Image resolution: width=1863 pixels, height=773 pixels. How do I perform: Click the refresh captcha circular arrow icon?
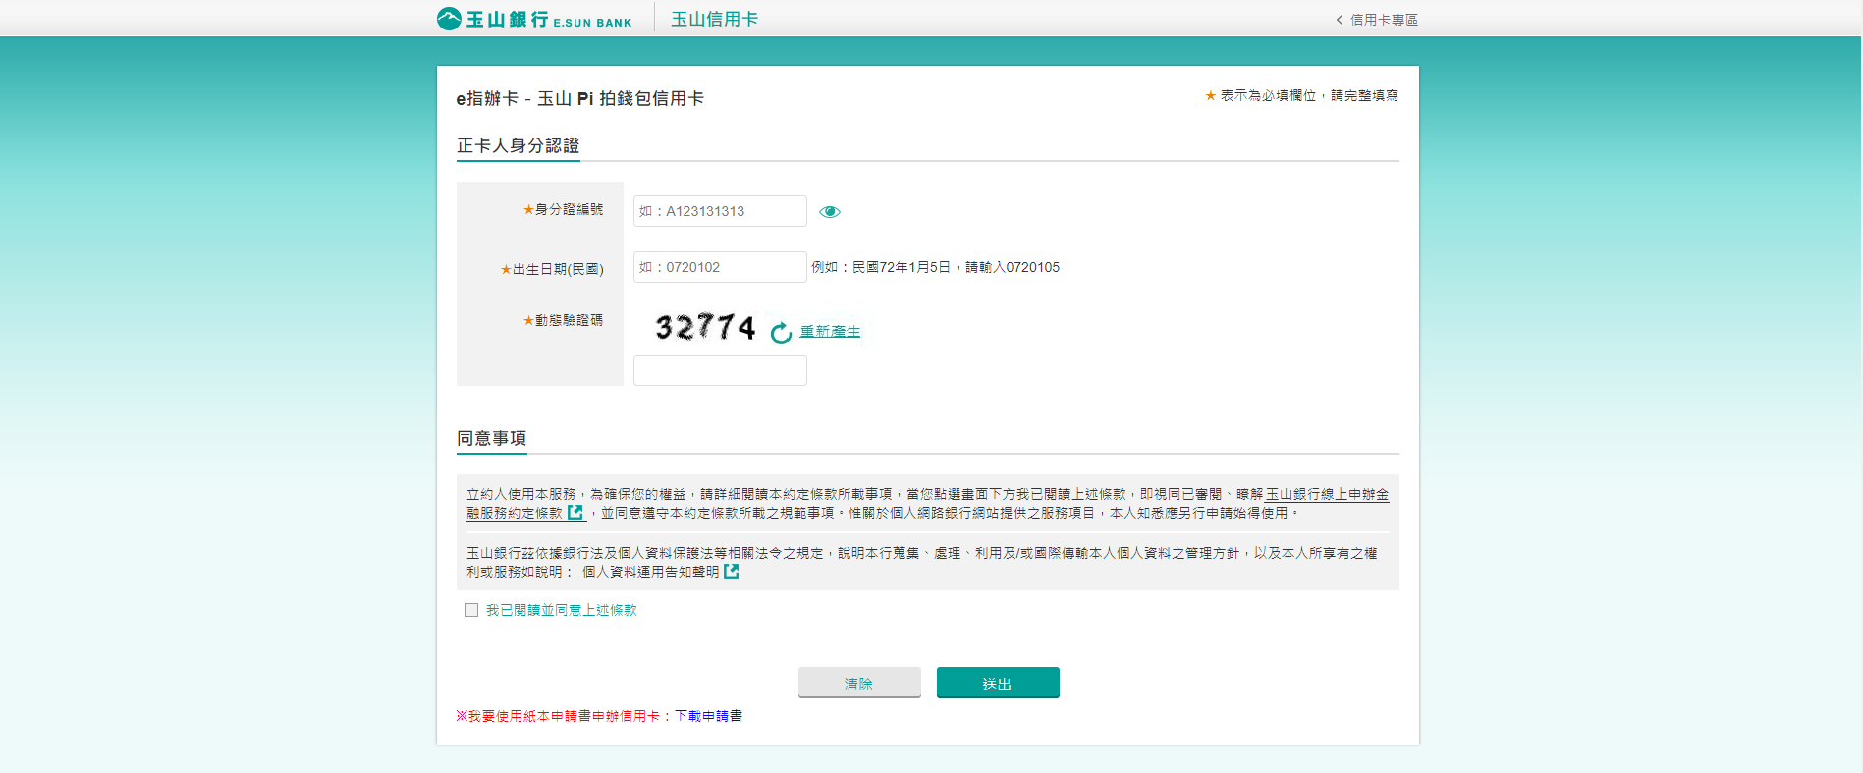pyautogui.click(x=781, y=333)
